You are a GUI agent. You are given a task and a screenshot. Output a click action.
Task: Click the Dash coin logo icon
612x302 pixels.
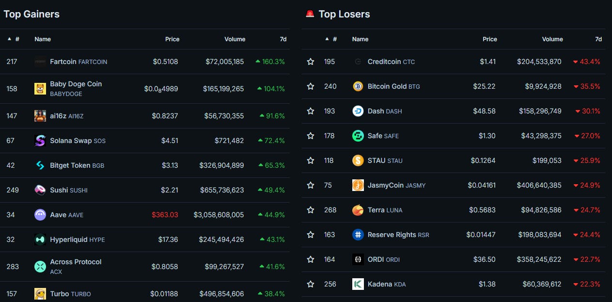tap(358, 111)
